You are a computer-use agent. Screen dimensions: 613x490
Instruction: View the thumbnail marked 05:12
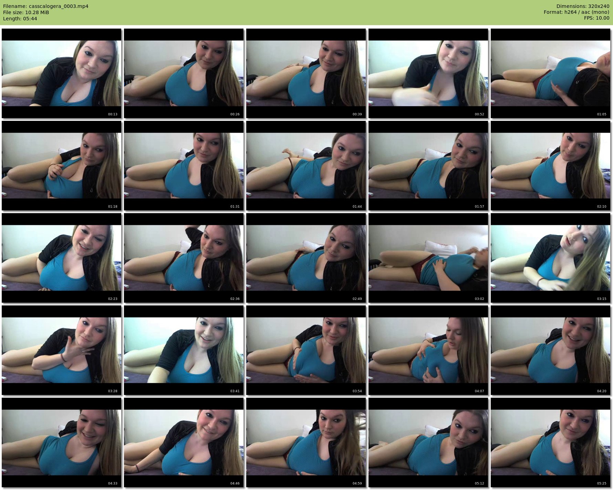click(428, 442)
